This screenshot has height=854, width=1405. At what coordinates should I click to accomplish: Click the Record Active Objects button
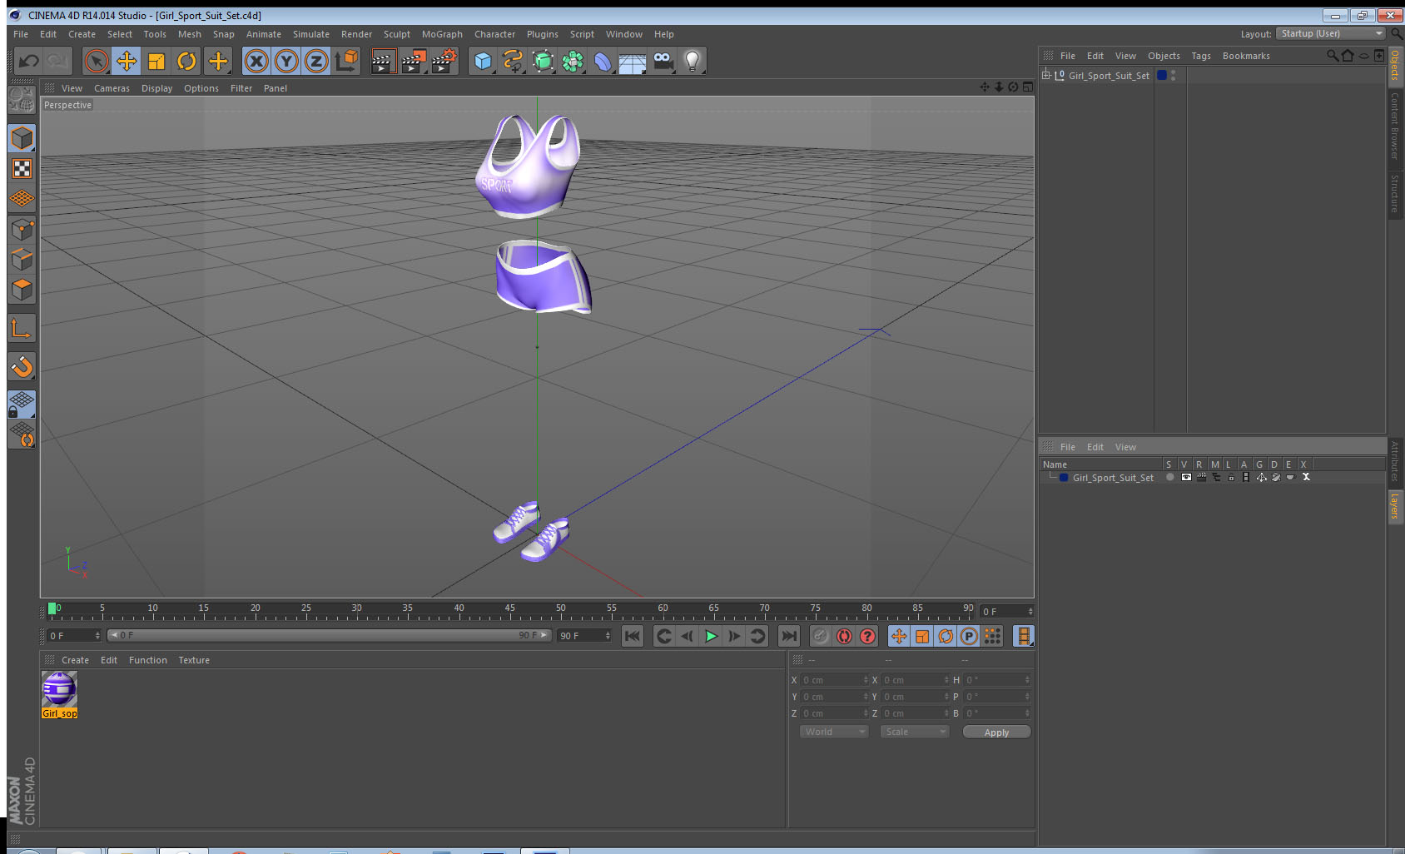click(821, 636)
